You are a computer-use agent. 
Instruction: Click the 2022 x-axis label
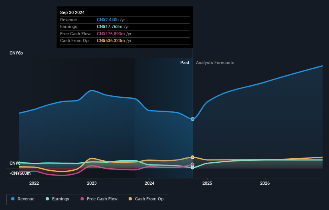pyautogui.click(x=34, y=183)
